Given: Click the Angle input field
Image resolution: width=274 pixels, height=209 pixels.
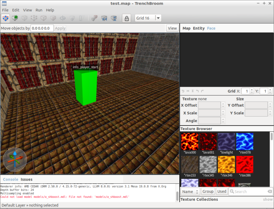Looking at the screenshot, I should coord(209,121).
